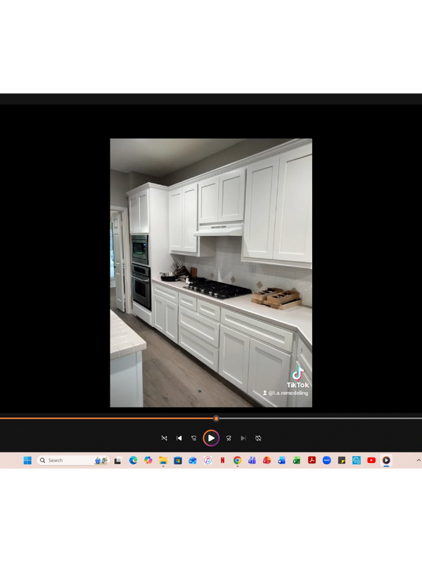Open YouTube from the taskbar
This screenshot has width=422, height=562.
(371, 460)
